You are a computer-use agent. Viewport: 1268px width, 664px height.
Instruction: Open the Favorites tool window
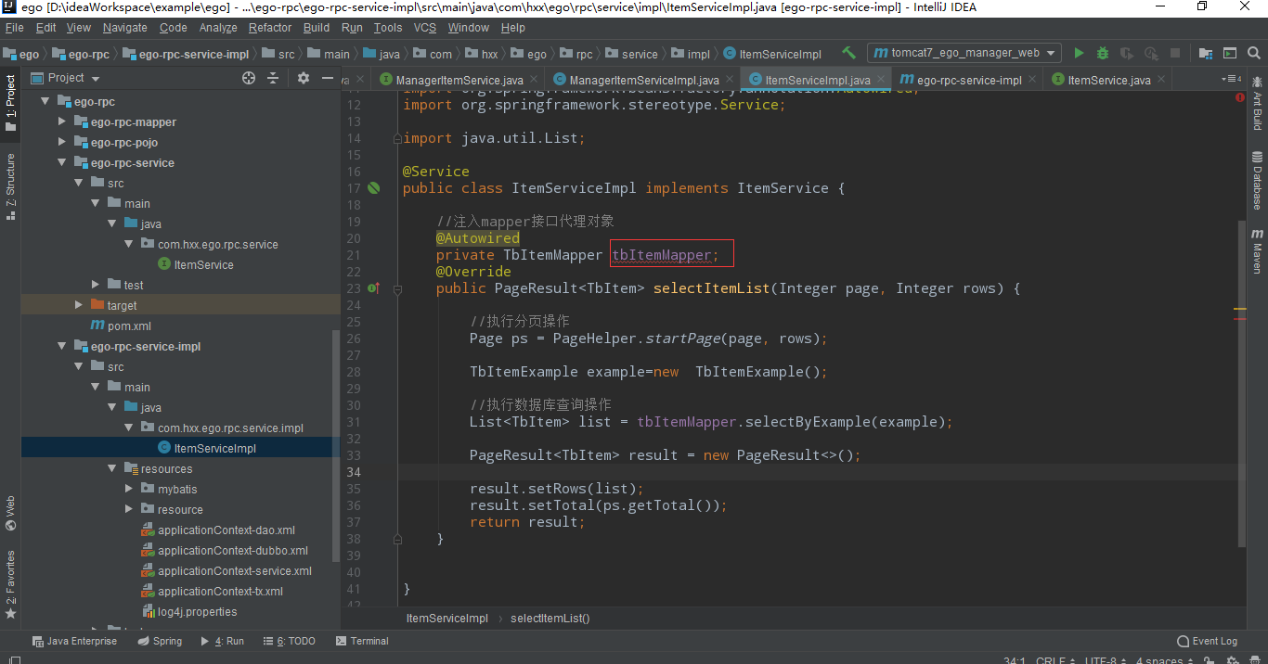[x=10, y=585]
